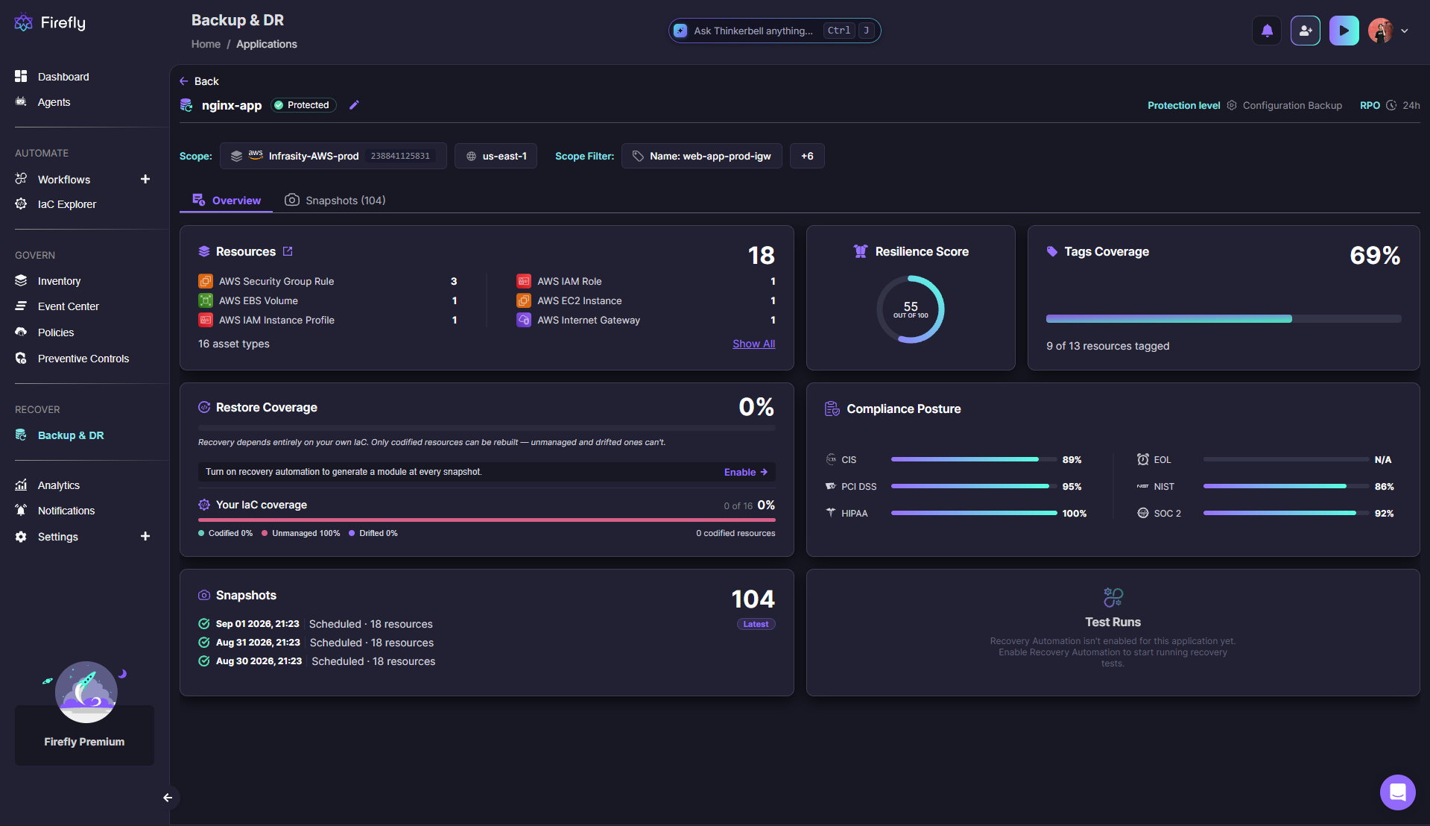Click the AWS Security Group Rule icon
1430x826 pixels.
pyautogui.click(x=205, y=281)
